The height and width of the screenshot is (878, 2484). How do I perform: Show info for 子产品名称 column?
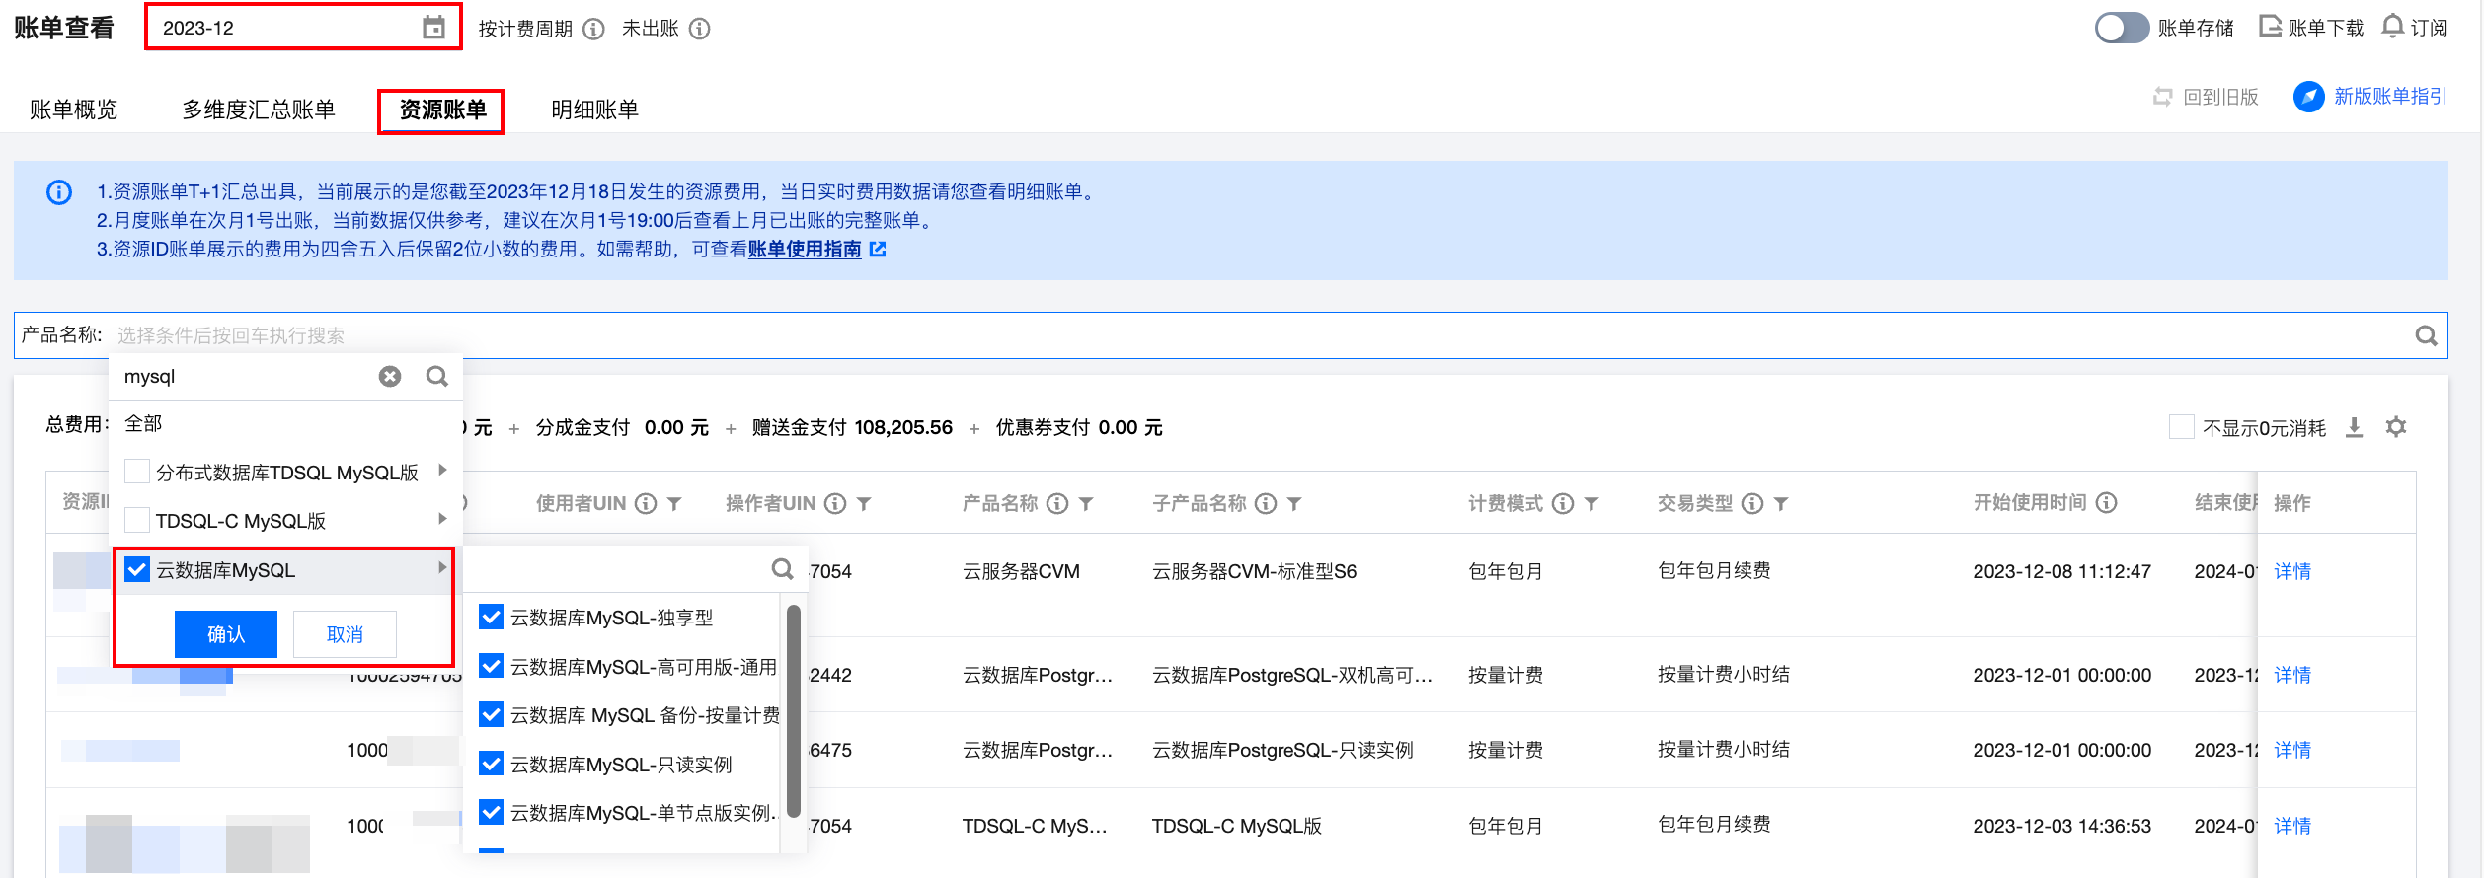coord(1266,504)
